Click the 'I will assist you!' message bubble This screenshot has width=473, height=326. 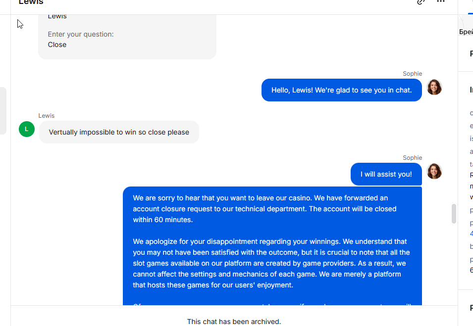click(386, 174)
